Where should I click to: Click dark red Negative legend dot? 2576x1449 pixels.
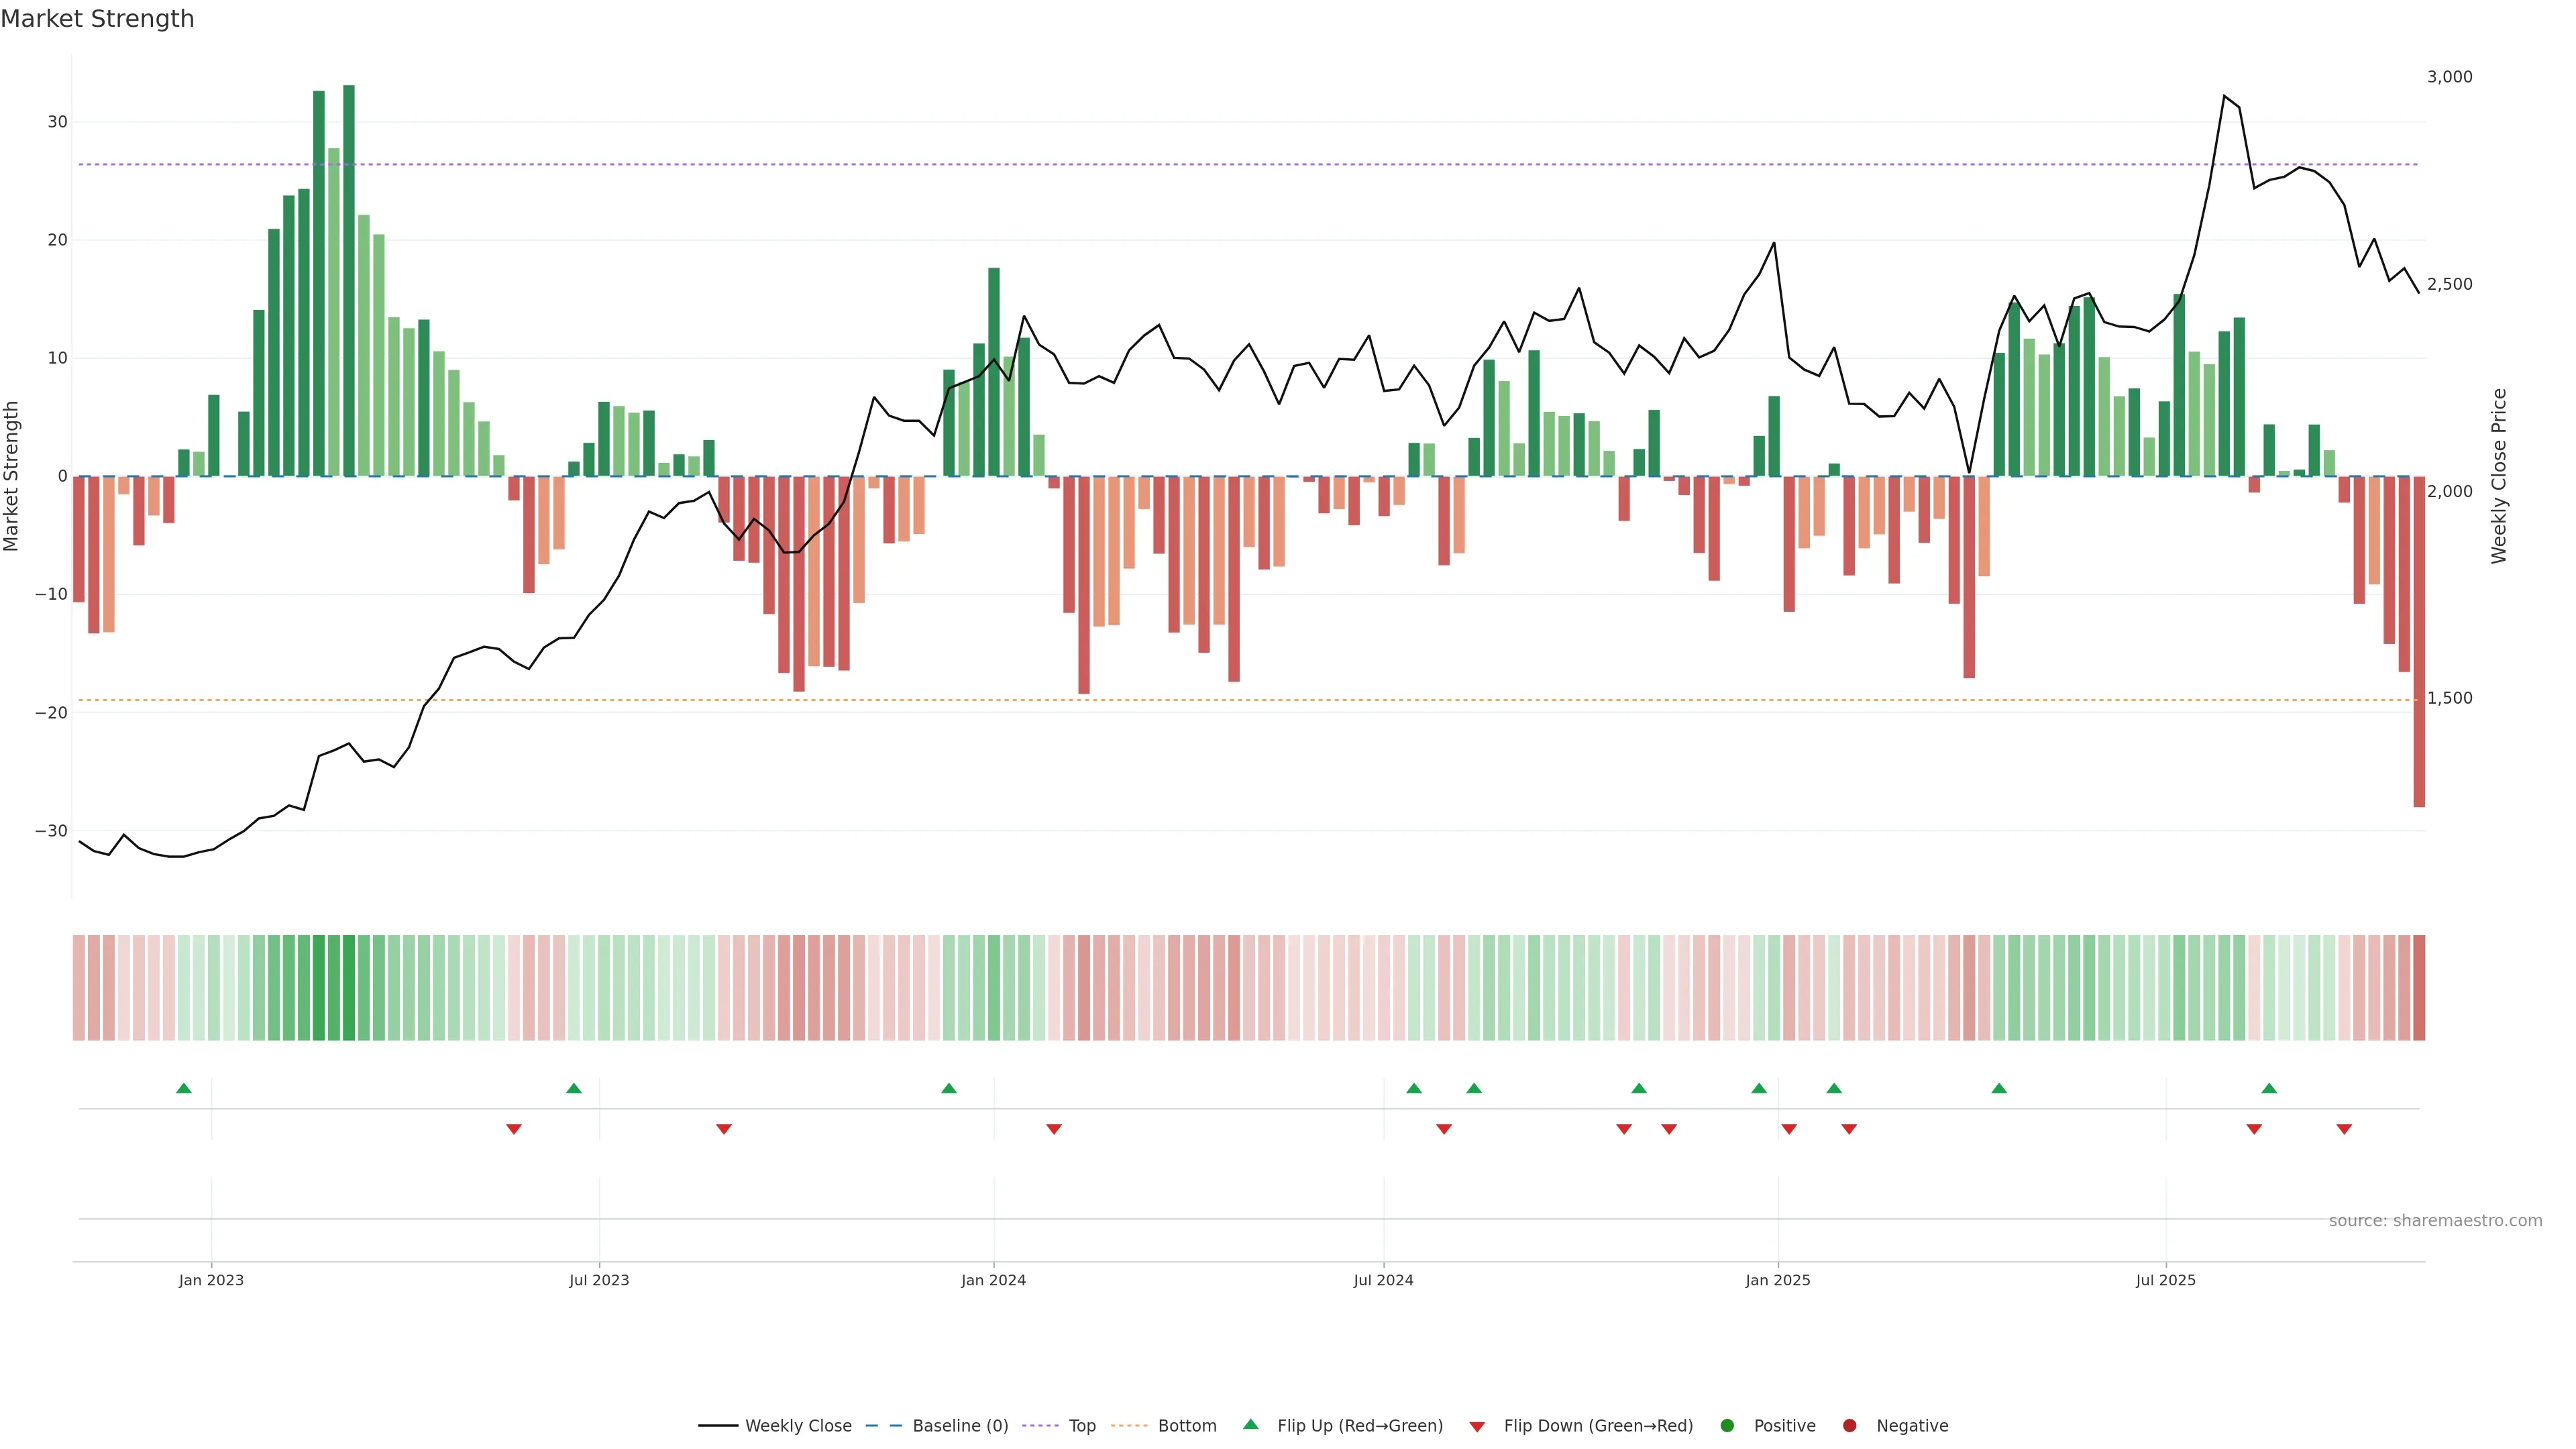pyautogui.click(x=1849, y=1425)
